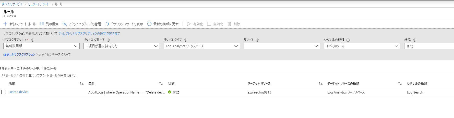
Task: Focus the rule search input field
Action: 227,76
